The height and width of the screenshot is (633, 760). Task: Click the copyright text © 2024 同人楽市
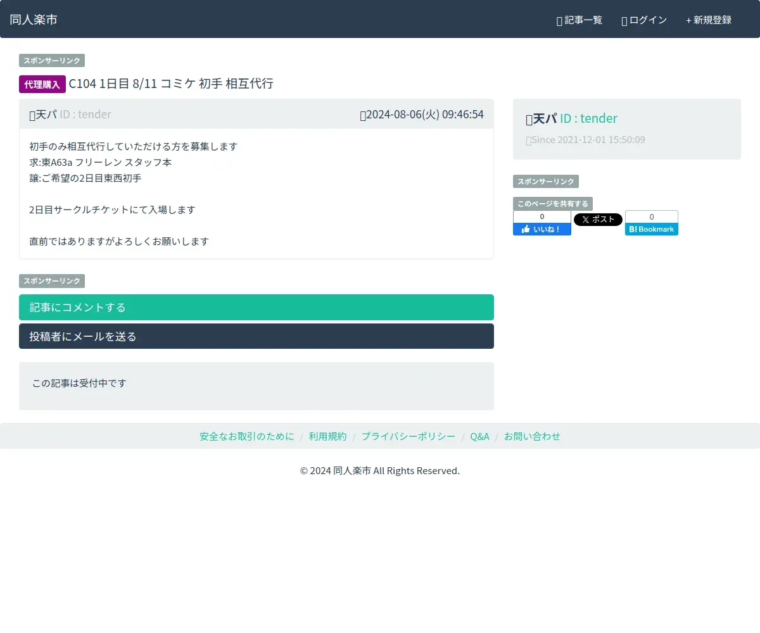pyautogui.click(x=380, y=470)
